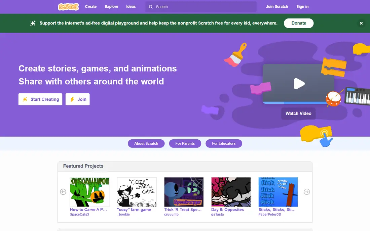Open author cruuumb profile
Screen dimensions: 370x231
171,215
